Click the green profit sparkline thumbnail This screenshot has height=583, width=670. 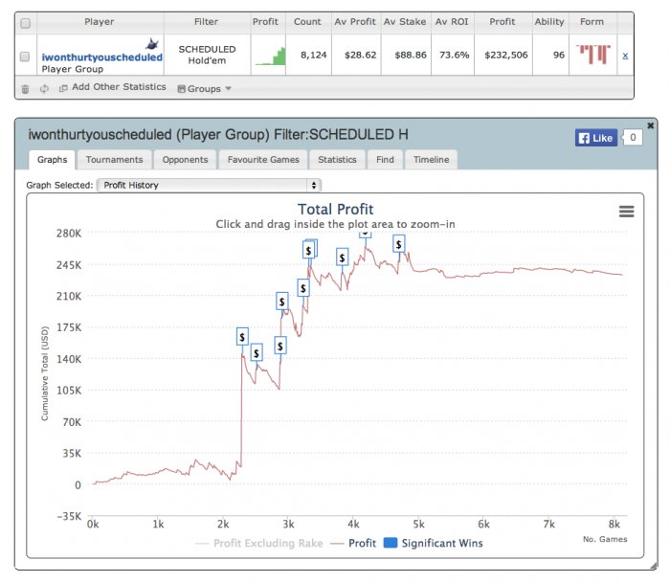271,56
